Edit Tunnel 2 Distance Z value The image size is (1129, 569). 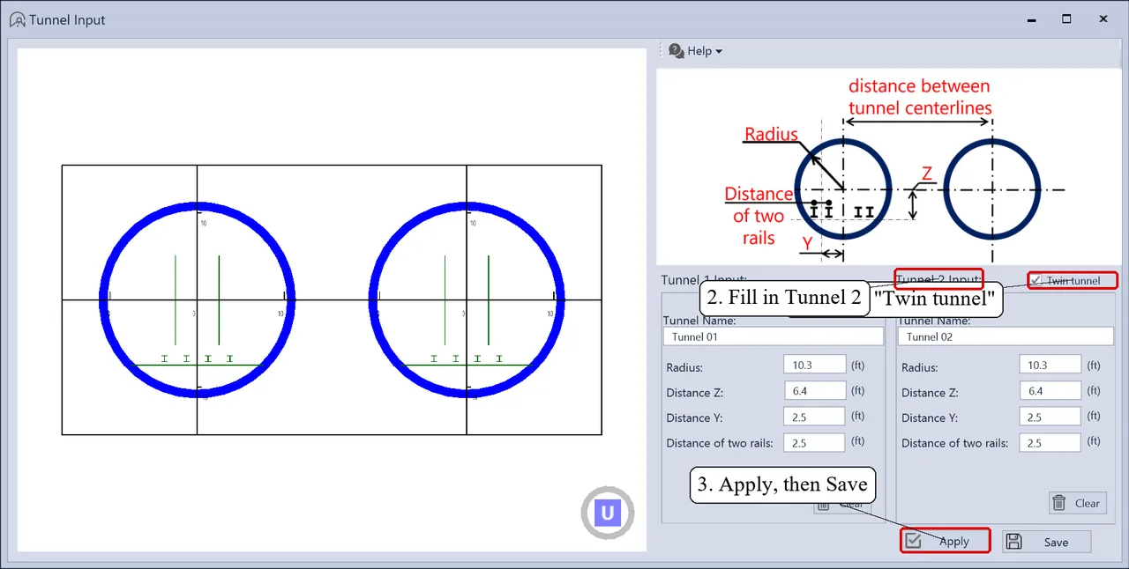click(1050, 390)
